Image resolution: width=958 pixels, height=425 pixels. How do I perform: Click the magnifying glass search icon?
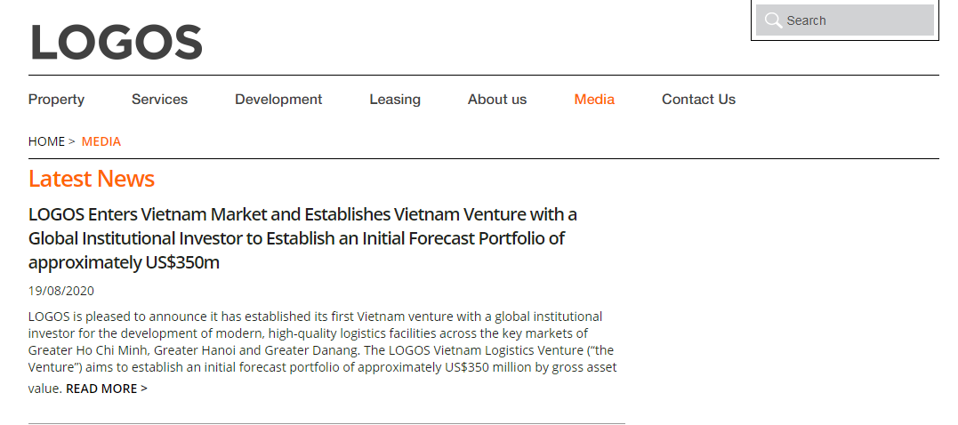click(x=773, y=20)
